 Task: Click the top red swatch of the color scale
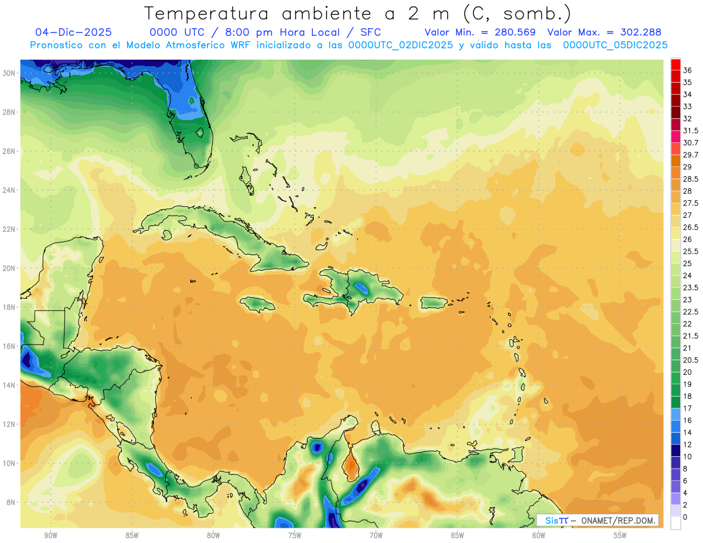click(675, 64)
